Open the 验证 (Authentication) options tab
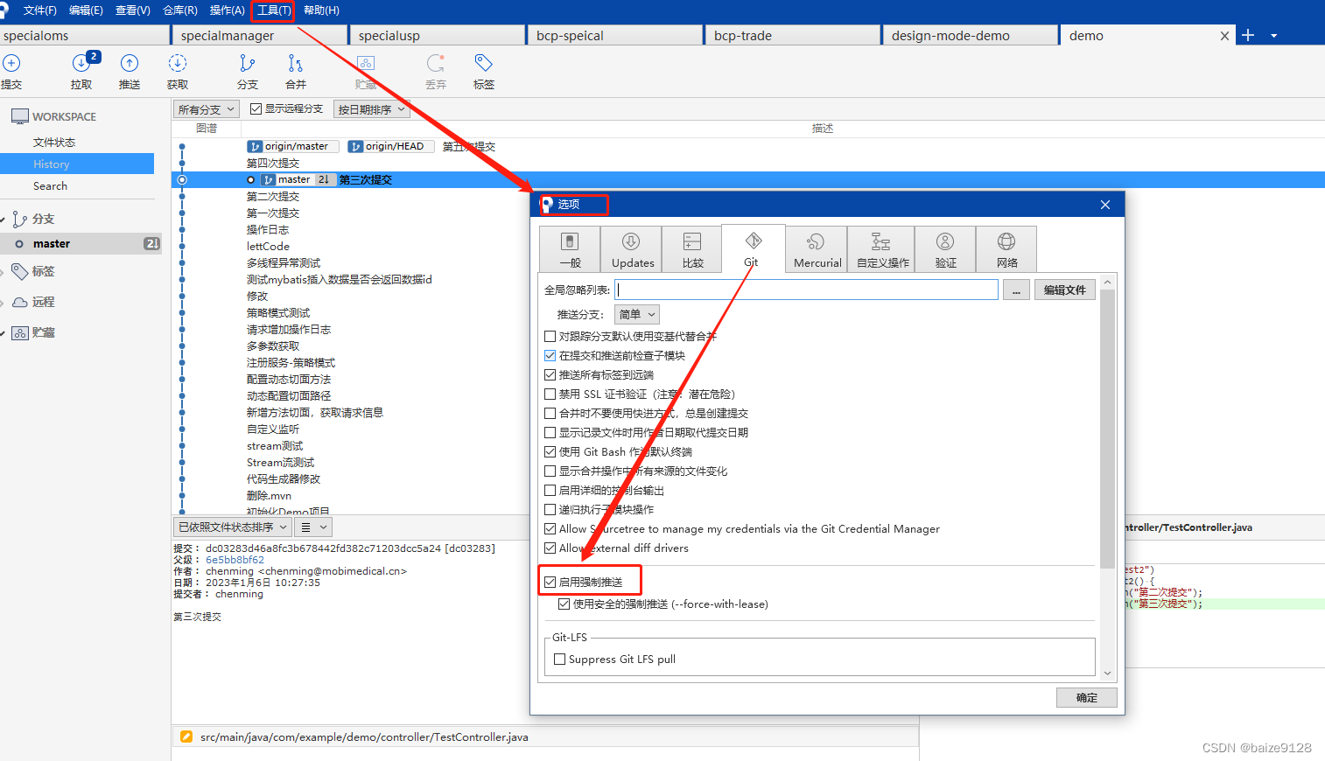This screenshot has width=1325, height=761. click(945, 249)
